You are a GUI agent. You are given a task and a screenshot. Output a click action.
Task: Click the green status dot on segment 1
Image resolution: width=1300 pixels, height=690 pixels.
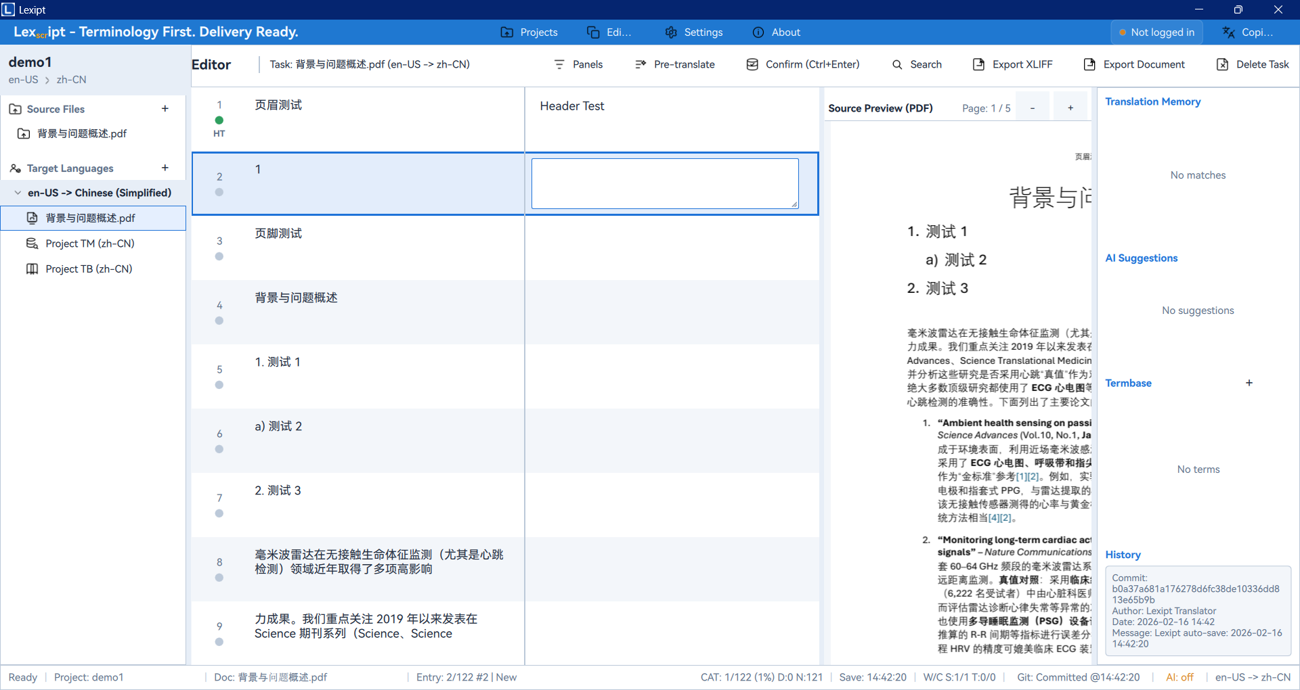219,120
